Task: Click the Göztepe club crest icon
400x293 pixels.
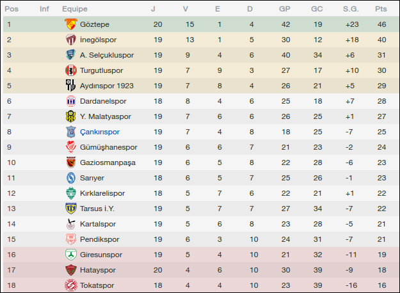Action: click(x=70, y=24)
